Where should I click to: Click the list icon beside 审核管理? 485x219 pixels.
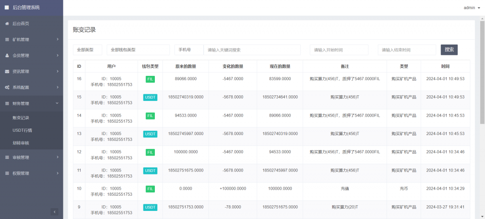[x=7, y=157]
